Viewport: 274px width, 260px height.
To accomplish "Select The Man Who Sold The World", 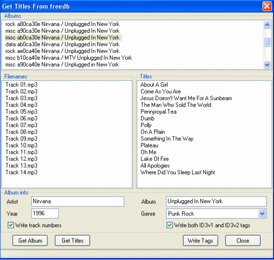I will coord(176,105).
